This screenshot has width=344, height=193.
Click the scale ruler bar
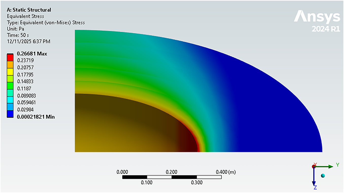[172, 177]
